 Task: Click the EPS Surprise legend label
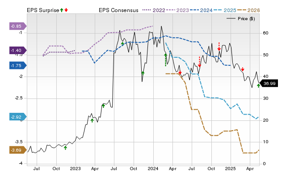[x=43, y=10]
